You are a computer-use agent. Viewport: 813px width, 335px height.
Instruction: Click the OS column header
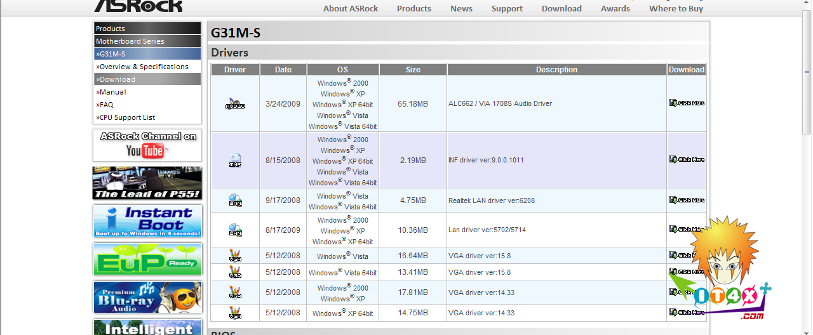click(x=343, y=70)
